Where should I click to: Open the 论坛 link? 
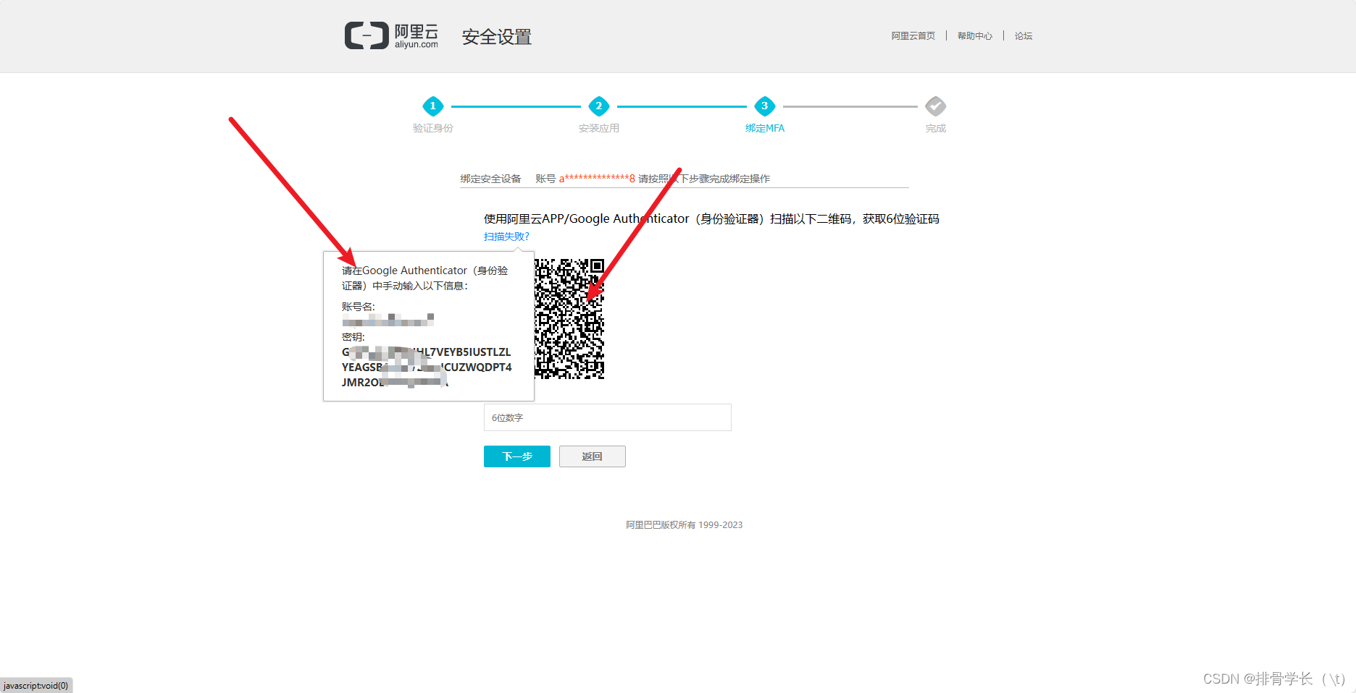click(1024, 35)
